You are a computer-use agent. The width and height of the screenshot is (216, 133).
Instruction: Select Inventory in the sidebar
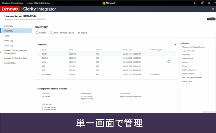click(16, 31)
